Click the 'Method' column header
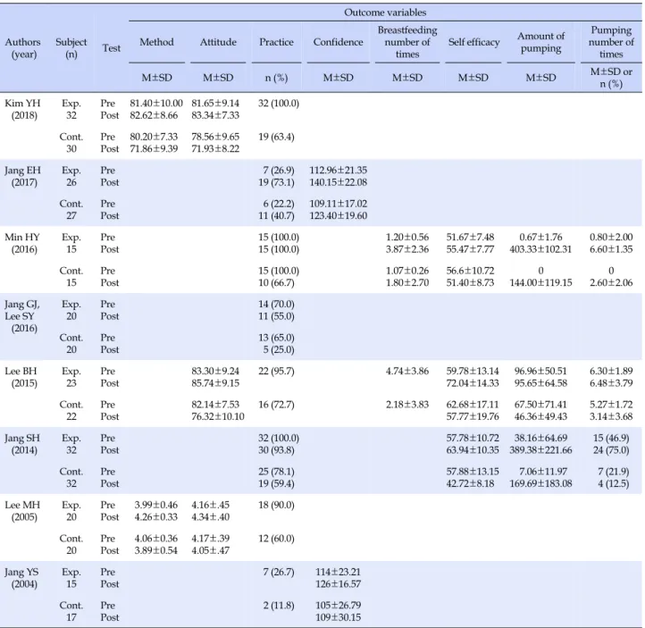This screenshot has width=645, height=628. point(156,42)
